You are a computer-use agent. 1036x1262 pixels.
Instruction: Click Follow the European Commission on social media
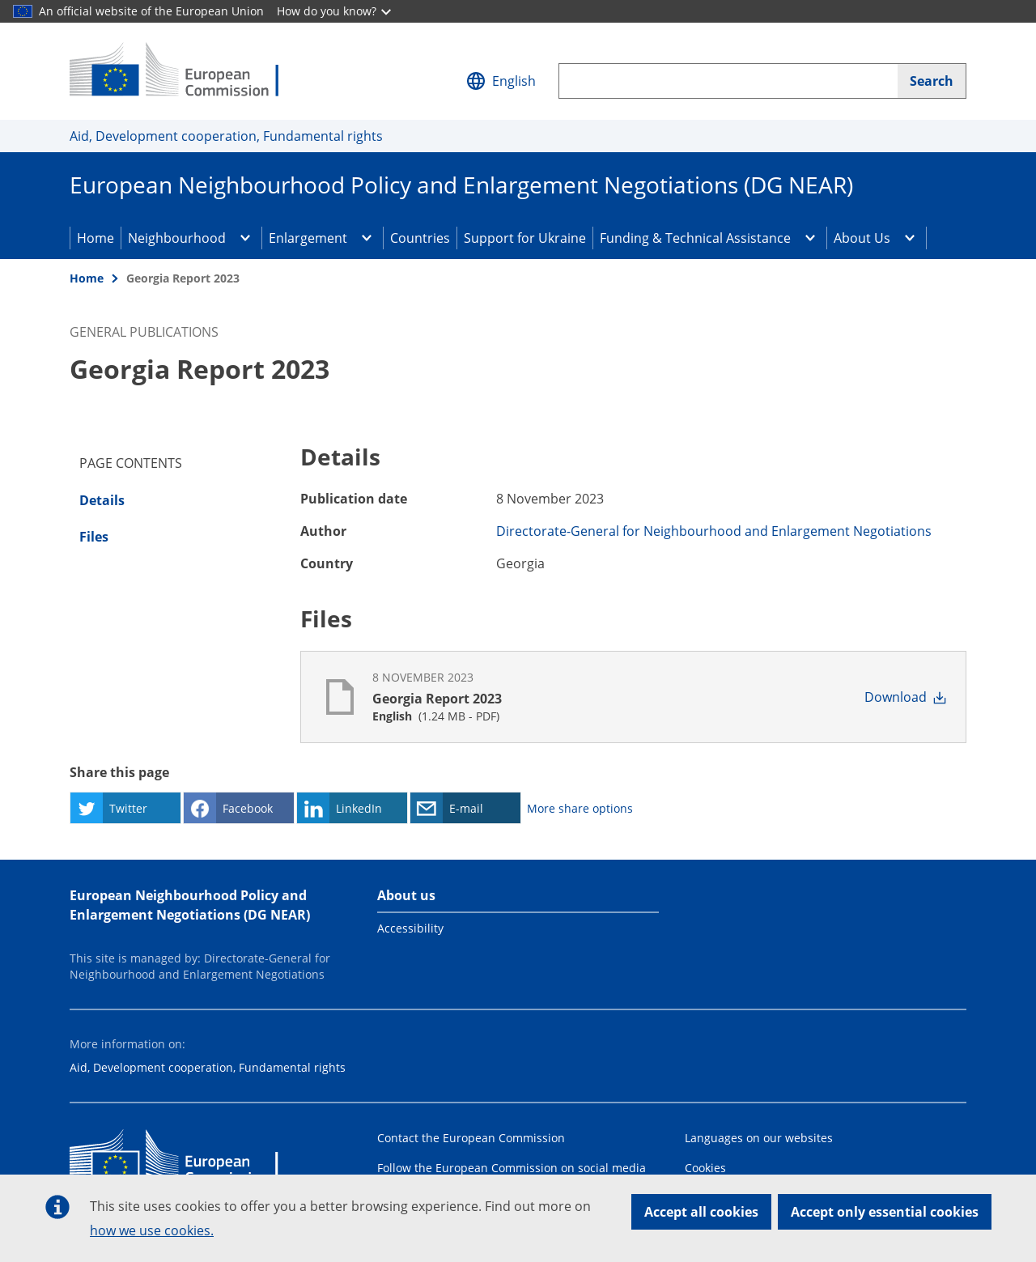(512, 1168)
